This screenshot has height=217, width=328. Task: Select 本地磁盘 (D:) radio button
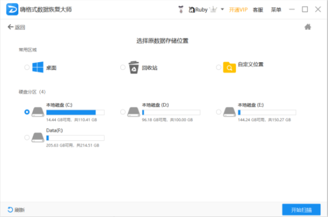click(123, 112)
